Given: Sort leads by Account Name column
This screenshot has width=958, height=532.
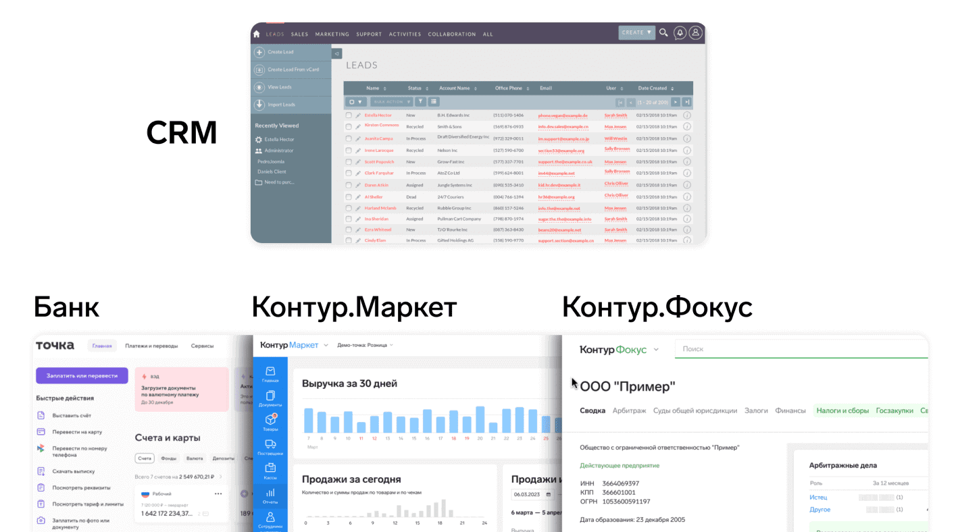Looking at the screenshot, I should [457, 88].
